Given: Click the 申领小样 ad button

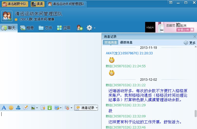Looking at the screenshot, I should (185, 30).
